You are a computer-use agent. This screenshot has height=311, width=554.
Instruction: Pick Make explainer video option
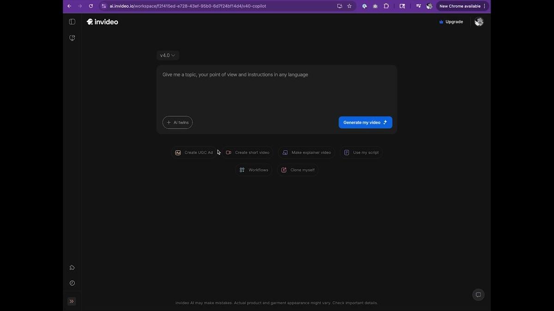(x=306, y=153)
